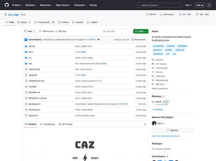The image size is (216, 161).
Task: Open the Open Source dropdown menu
Action: tap(63, 5)
